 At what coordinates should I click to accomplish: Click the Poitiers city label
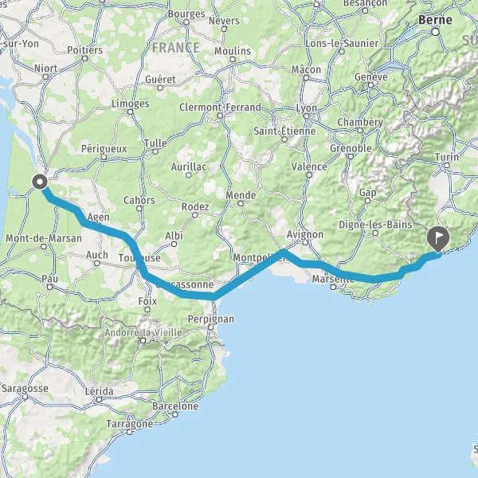point(84,50)
